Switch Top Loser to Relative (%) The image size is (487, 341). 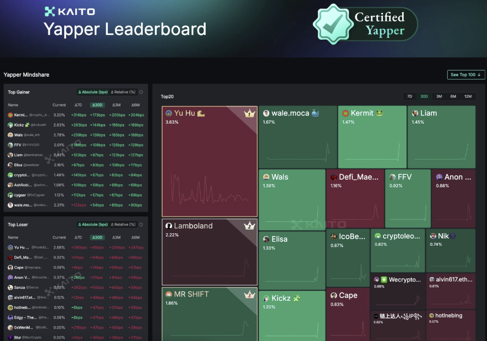[x=123, y=225]
